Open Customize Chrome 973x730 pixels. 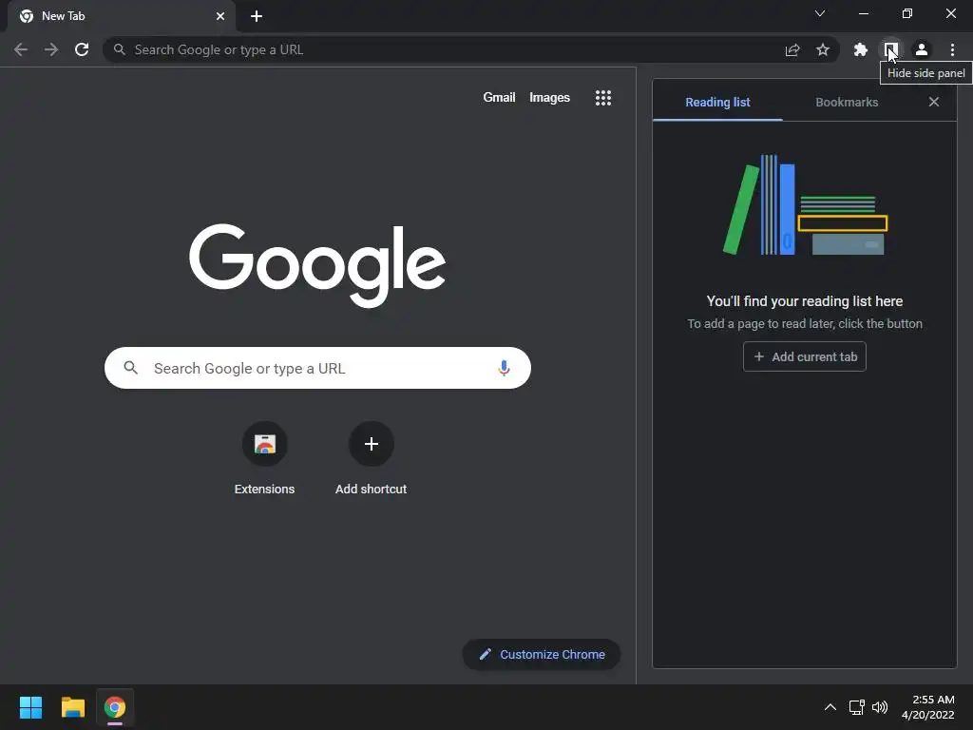click(x=541, y=654)
